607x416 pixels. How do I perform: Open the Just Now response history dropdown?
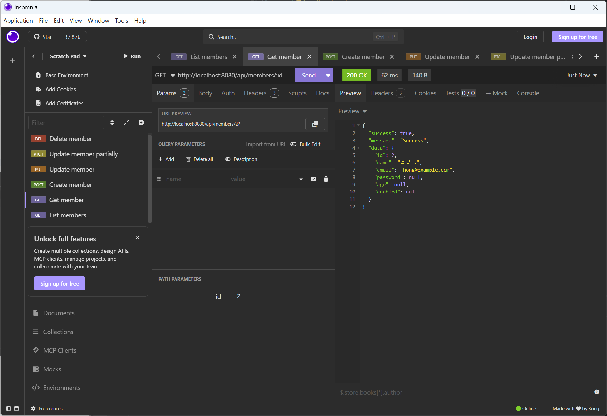pos(581,75)
